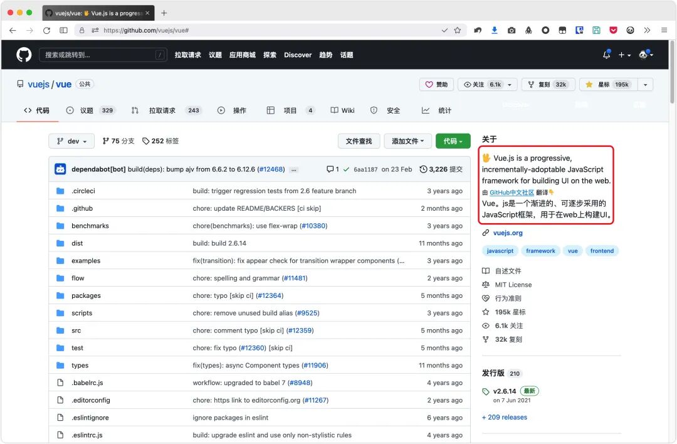
Task: Open the star lists dropdown arrow
Action: click(646, 85)
